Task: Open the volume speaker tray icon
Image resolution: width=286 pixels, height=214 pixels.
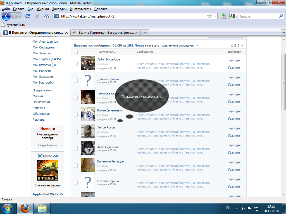Action: (243, 208)
